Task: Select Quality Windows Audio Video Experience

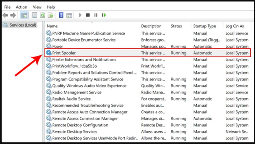Action: coord(89,86)
